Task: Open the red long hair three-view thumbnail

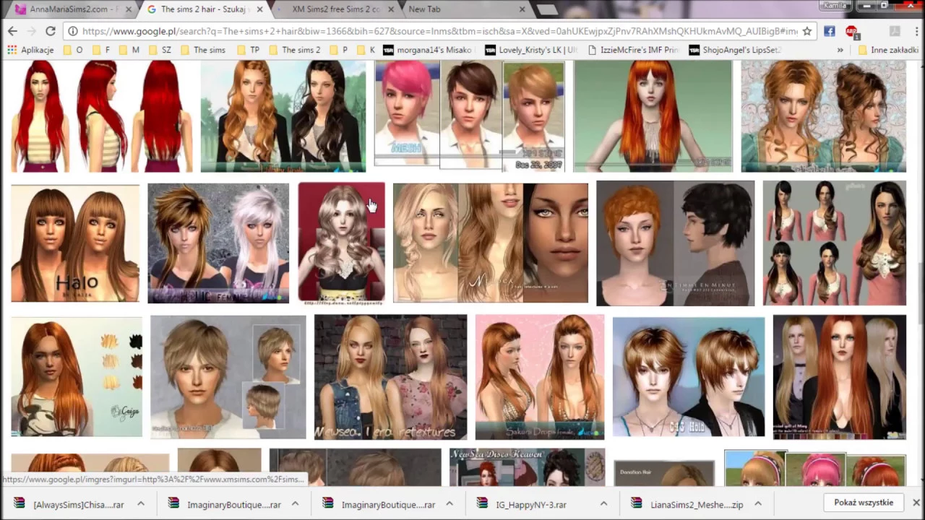Action: click(x=102, y=116)
